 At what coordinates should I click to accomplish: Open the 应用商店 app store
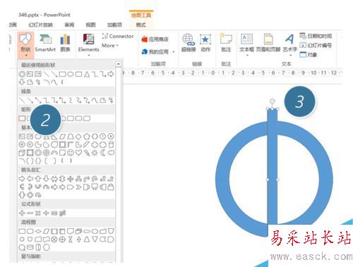tap(155, 39)
